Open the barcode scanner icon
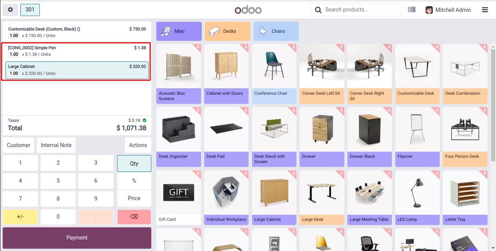The width and height of the screenshot is (496, 251). tap(412, 10)
